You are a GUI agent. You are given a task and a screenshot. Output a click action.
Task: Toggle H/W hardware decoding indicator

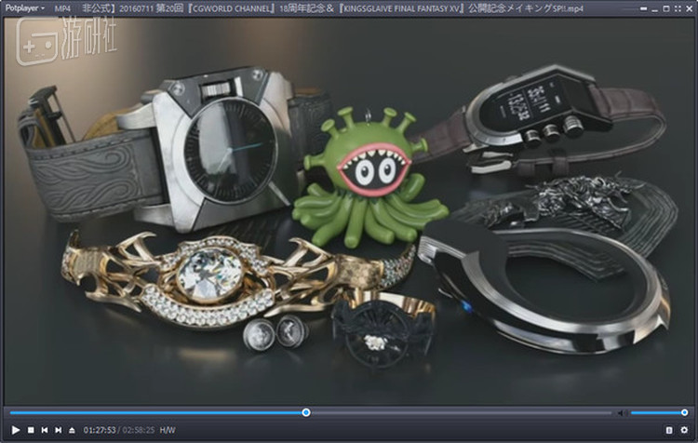pyautogui.click(x=168, y=430)
